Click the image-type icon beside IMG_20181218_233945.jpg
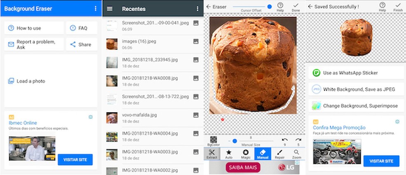The width and height of the screenshot is (406, 175). pyautogui.click(x=196, y=60)
